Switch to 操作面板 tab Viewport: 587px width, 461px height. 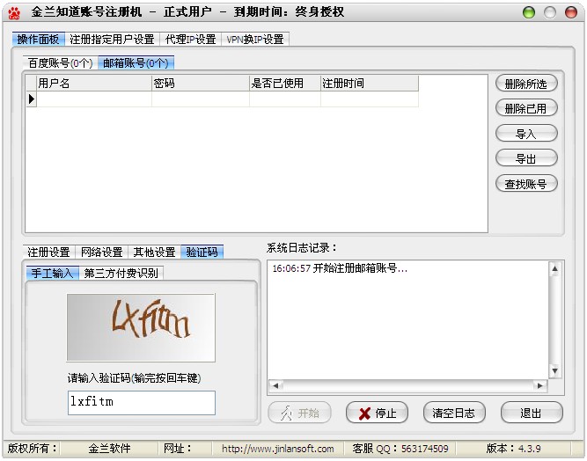tap(38, 40)
